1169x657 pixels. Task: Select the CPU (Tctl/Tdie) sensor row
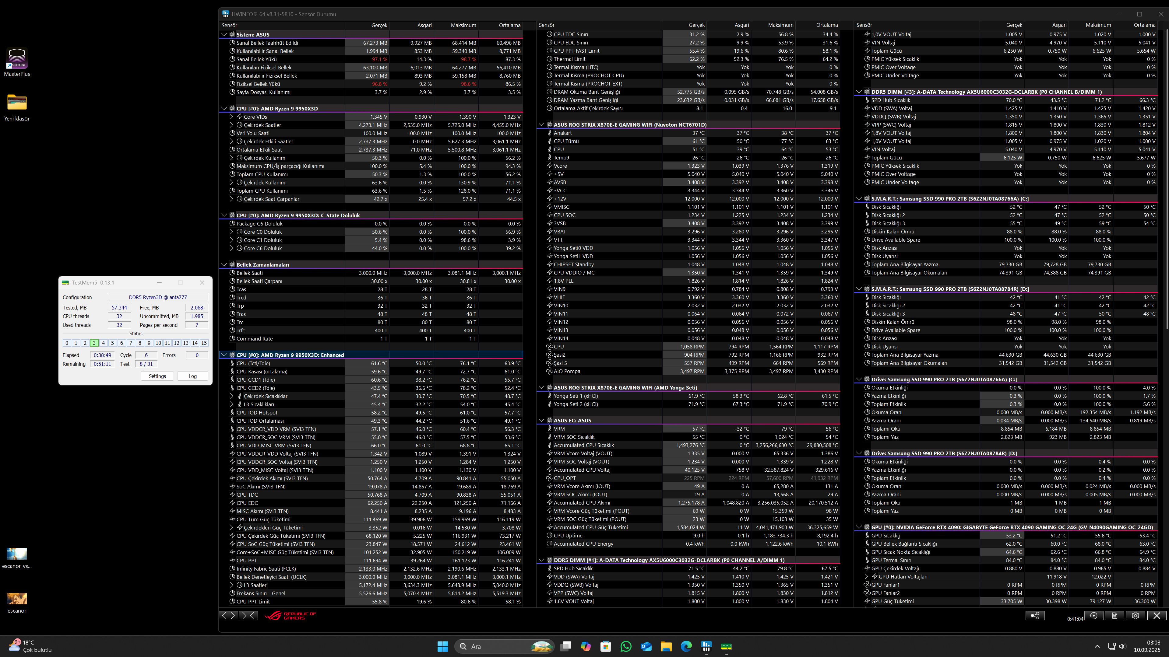click(371, 363)
